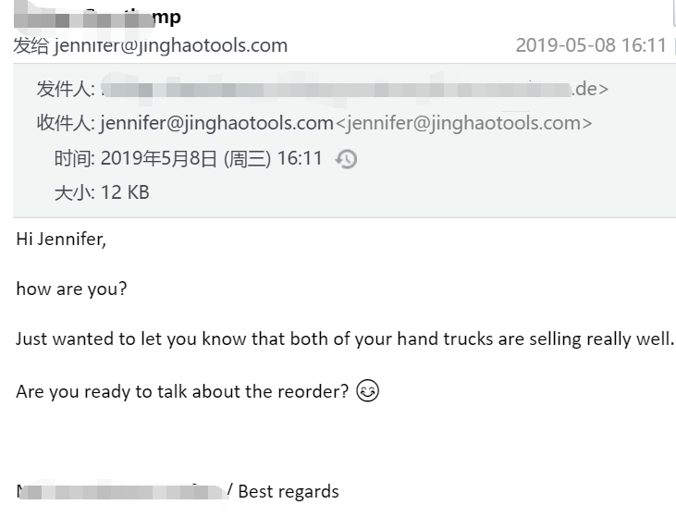Click the 'Hi Jennifer,' greeting line
This screenshot has width=676, height=517.
coord(61,240)
